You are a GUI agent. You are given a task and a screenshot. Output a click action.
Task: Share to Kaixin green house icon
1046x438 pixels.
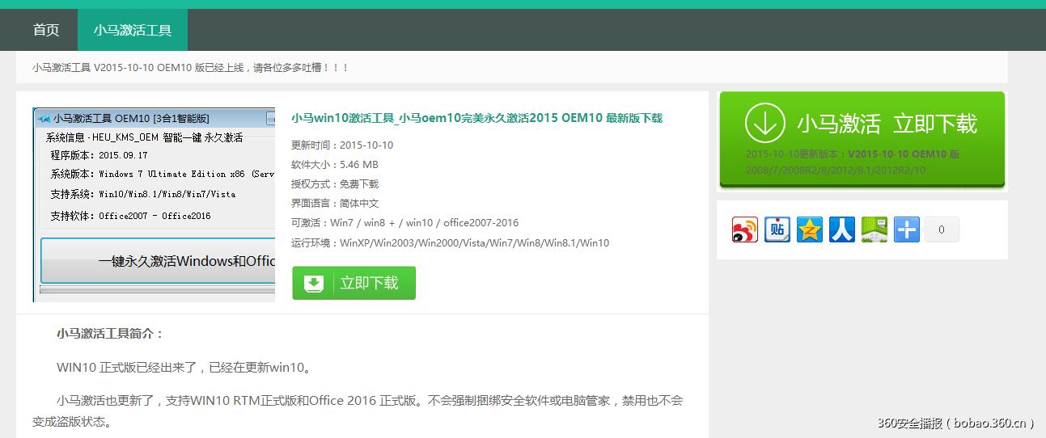pyautogui.click(x=874, y=230)
